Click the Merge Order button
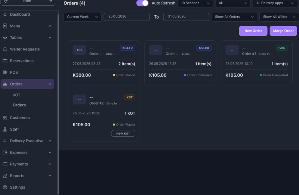This screenshot has height=195, width=299. tap(283, 31)
